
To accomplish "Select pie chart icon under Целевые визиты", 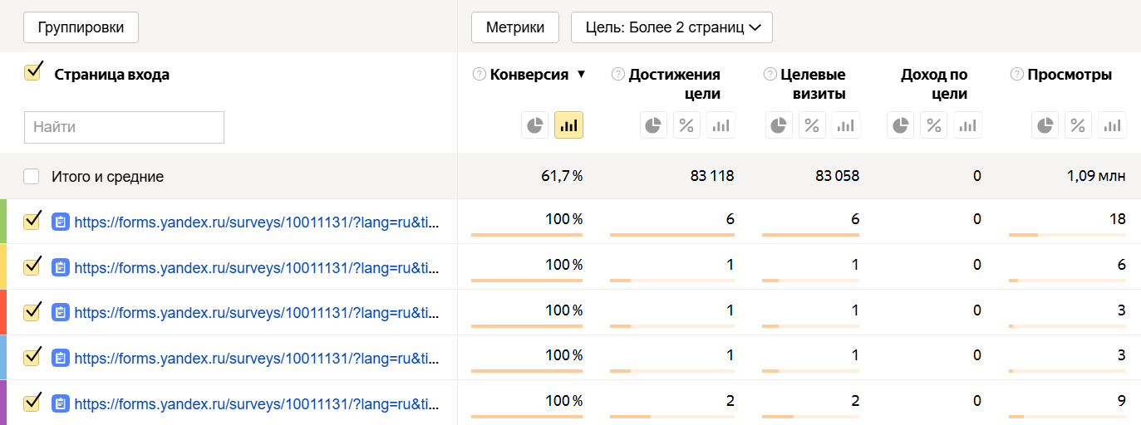I will pyautogui.click(x=779, y=125).
